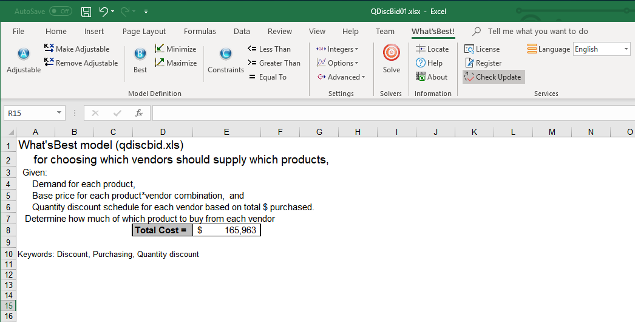Viewport: 635px width, 322px height.
Task: Click the Tell me search magnifier icon
Action: (477, 31)
